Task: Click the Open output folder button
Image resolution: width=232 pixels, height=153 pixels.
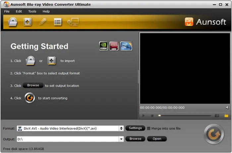Action: 157,139
